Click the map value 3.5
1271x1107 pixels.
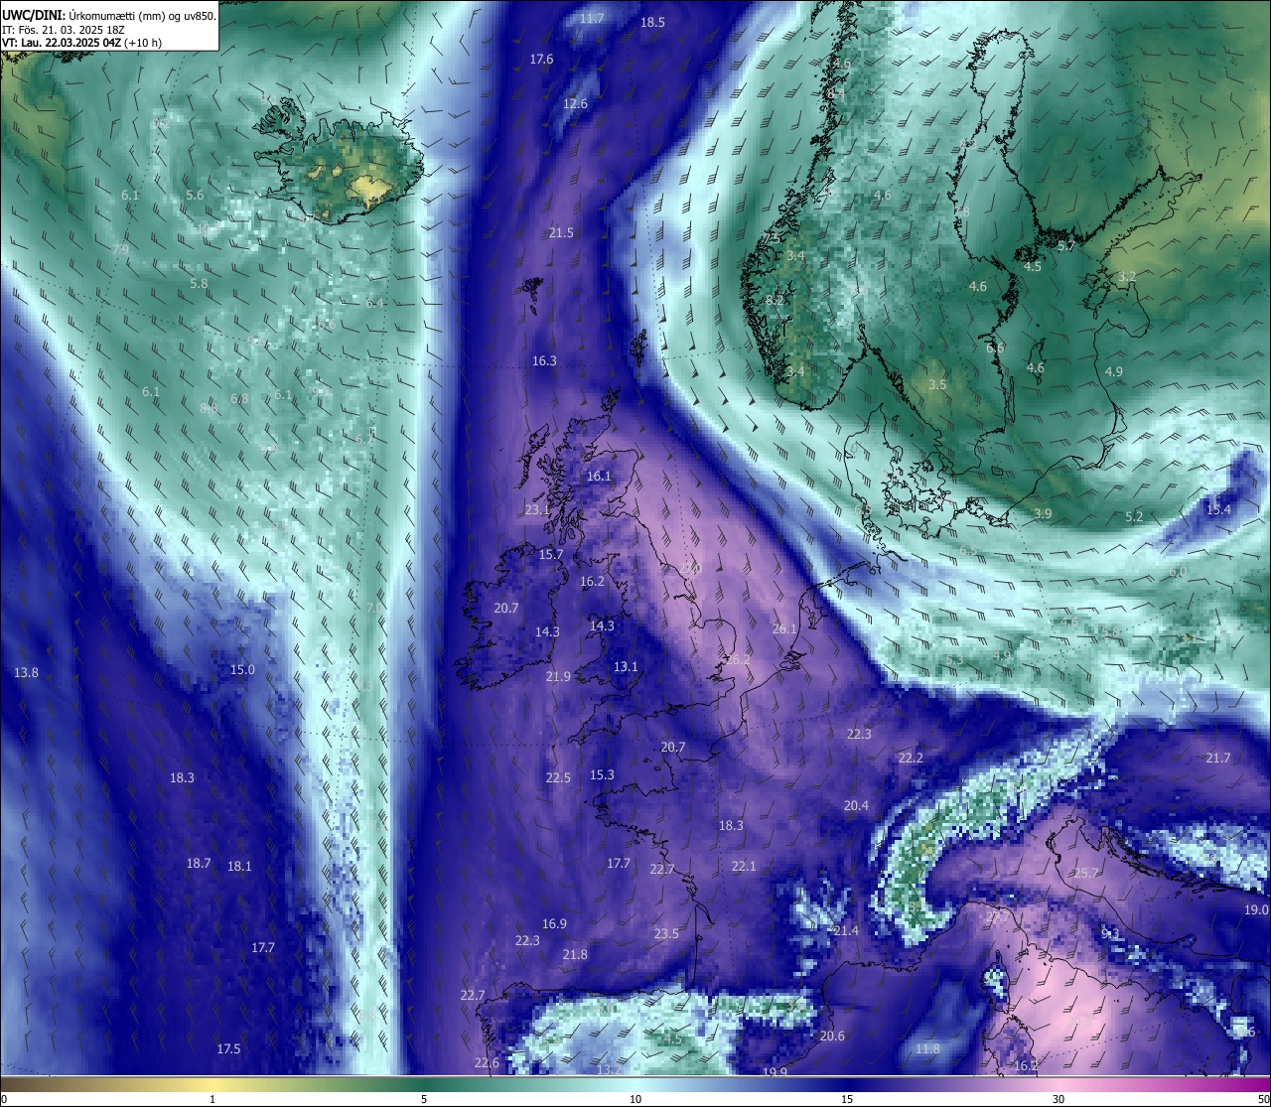[x=937, y=384]
